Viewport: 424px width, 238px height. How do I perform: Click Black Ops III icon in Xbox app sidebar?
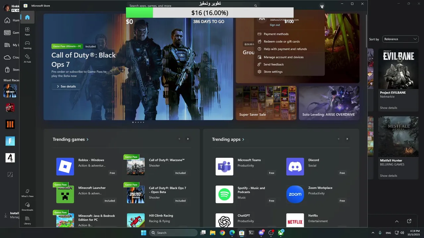[10, 124]
